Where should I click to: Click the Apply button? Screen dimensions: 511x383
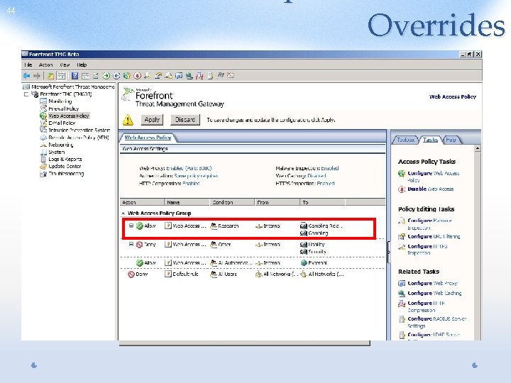(152, 120)
